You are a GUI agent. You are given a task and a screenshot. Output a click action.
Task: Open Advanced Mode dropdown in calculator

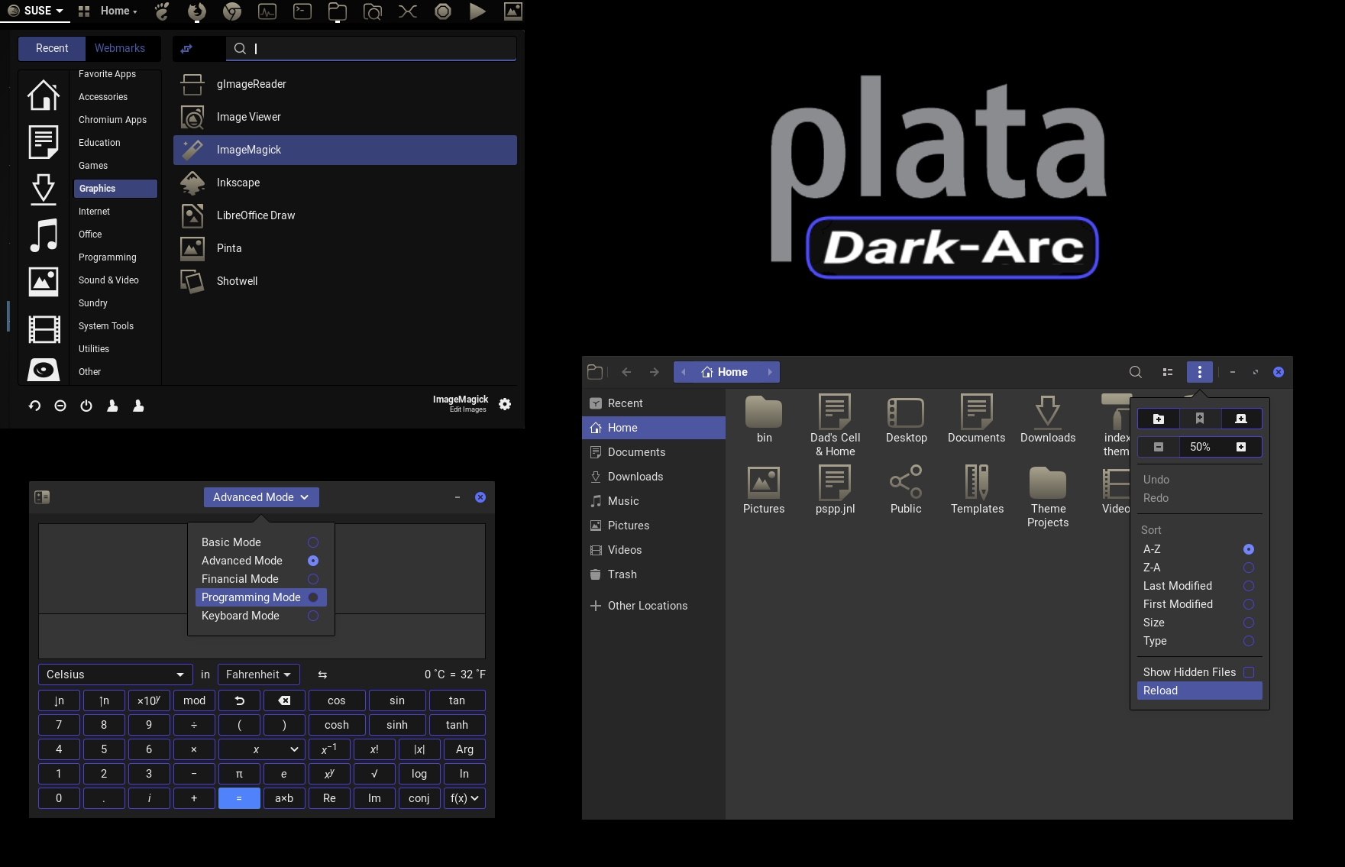click(x=261, y=497)
